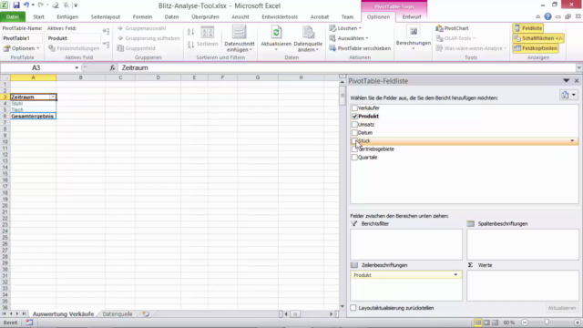Click the Undo arrow icon

26,5
